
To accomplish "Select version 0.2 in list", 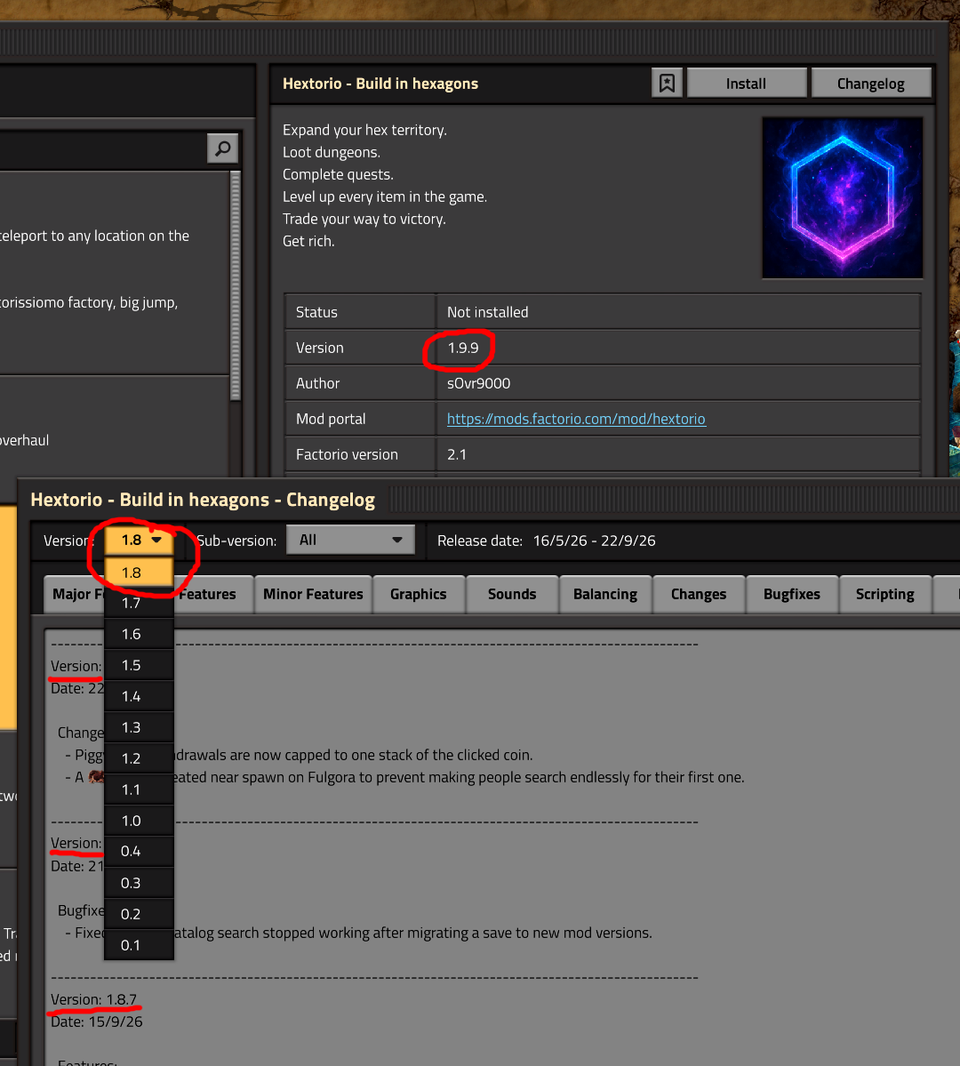I will (x=140, y=914).
